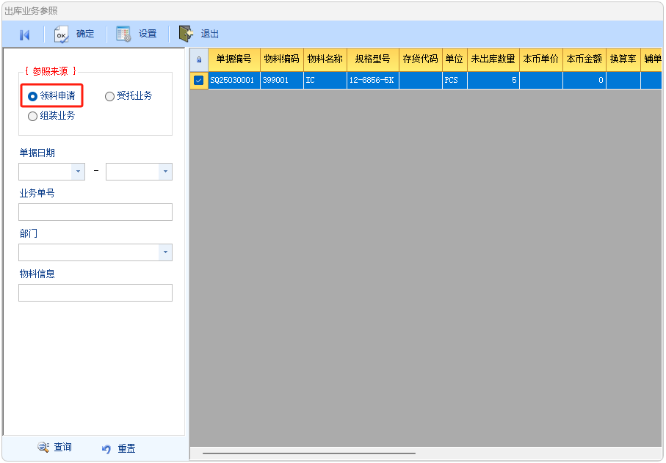
Task: Click the lock icon column header
Action: (199, 59)
